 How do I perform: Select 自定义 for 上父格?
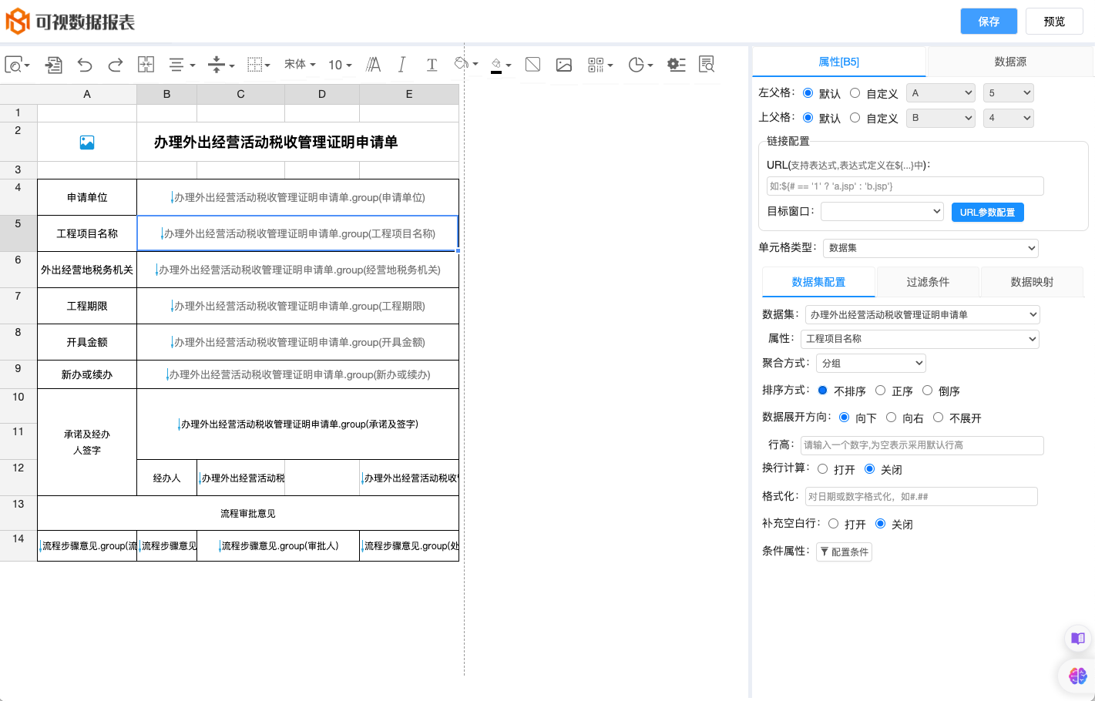click(x=855, y=118)
